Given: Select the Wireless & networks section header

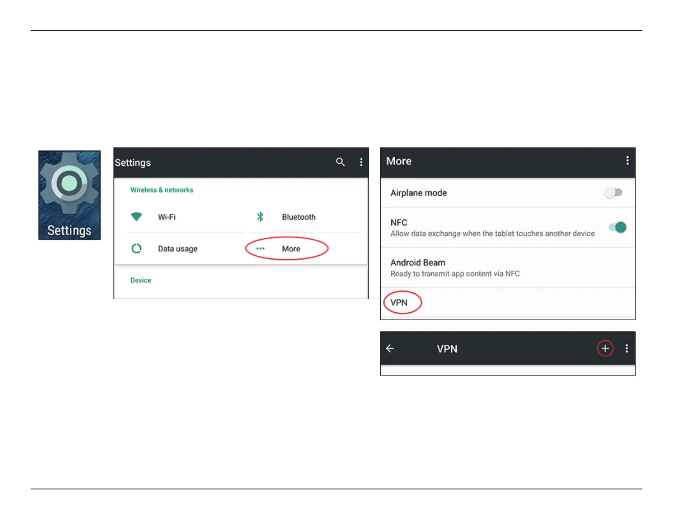Looking at the screenshot, I should [x=162, y=190].
